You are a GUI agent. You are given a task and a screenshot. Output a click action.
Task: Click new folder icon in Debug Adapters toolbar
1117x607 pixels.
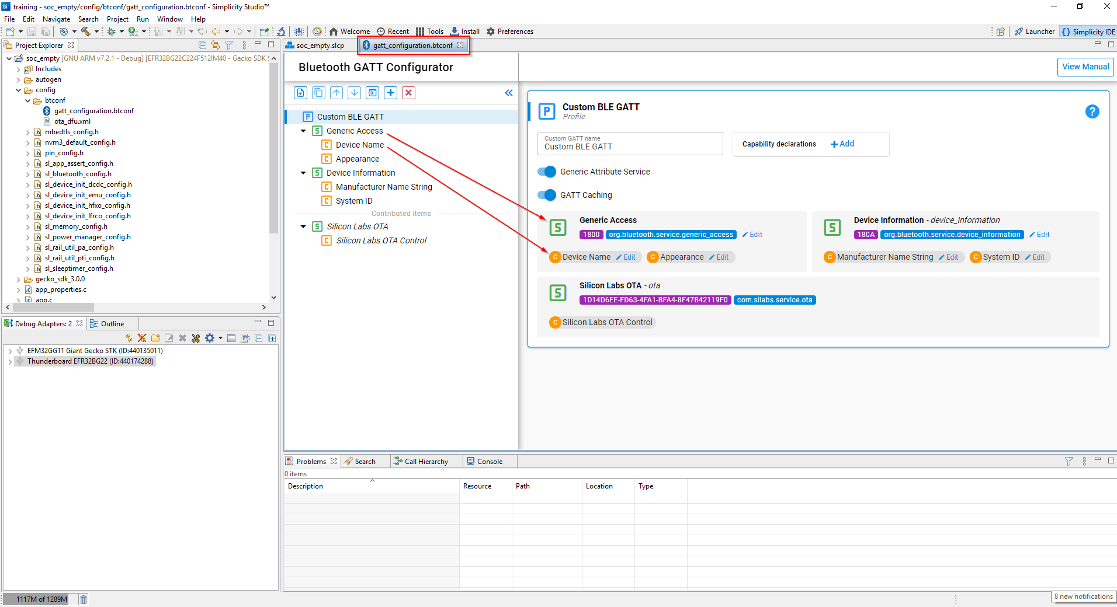(155, 338)
